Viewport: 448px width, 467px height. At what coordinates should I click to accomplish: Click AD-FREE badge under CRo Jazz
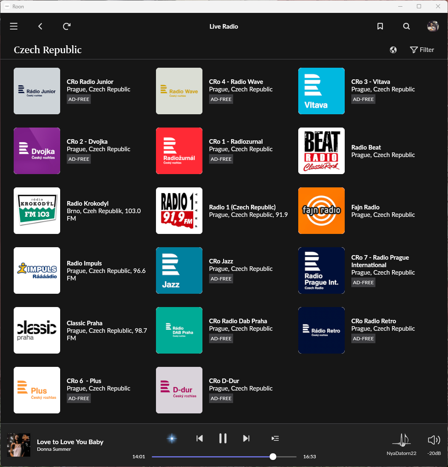(x=221, y=279)
